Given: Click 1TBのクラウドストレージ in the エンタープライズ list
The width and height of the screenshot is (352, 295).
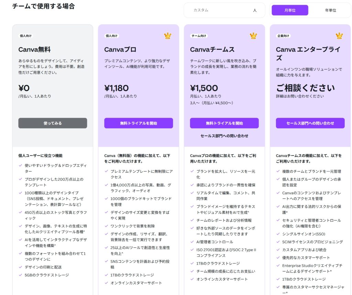Looking at the screenshot, I should point(304,279).
